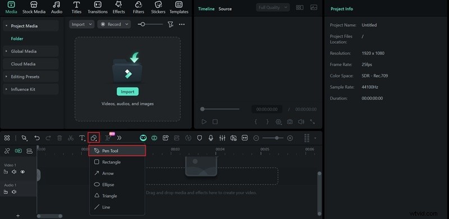Switch preview to Timeline tab
Viewport: 449px width, 219px height.
(206, 9)
